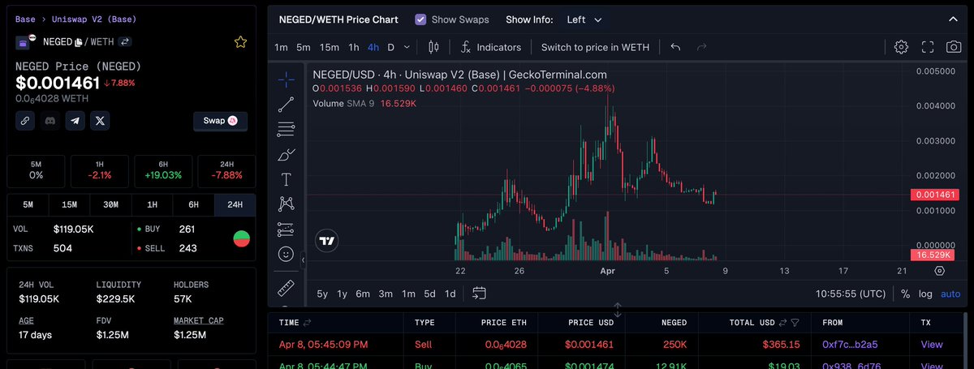Viewport: 974px width, 369px height.
Task: Change the candlestick chart style
Action: pos(433,47)
